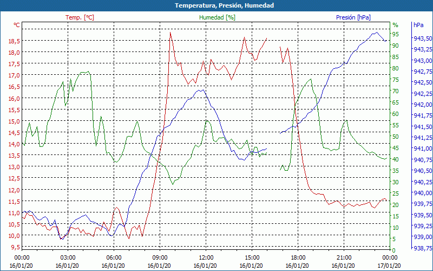Image resolution: width=433 pixels, height=271 pixels.
Task: Click the blue 'hPa' axis unit label
Action: 418,24
